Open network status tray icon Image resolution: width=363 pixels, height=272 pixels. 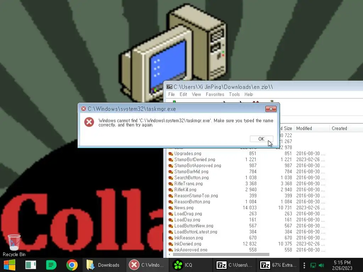313,265
